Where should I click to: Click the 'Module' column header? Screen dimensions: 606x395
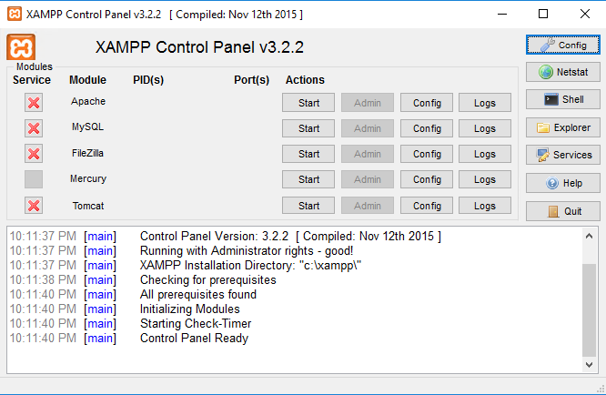click(87, 80)
